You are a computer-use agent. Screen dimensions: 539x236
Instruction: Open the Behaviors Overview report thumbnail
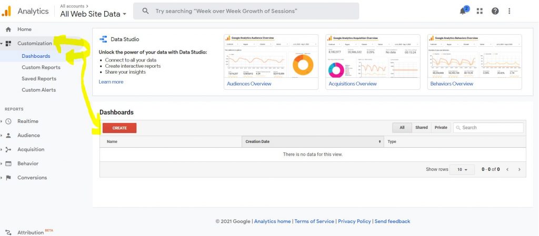point(474,57)
